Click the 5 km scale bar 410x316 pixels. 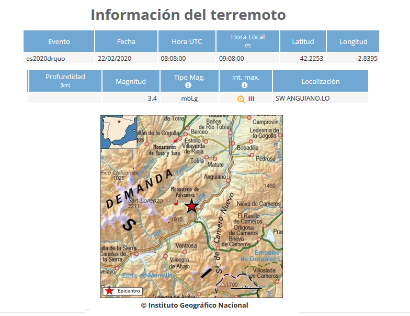pos(246,287)
